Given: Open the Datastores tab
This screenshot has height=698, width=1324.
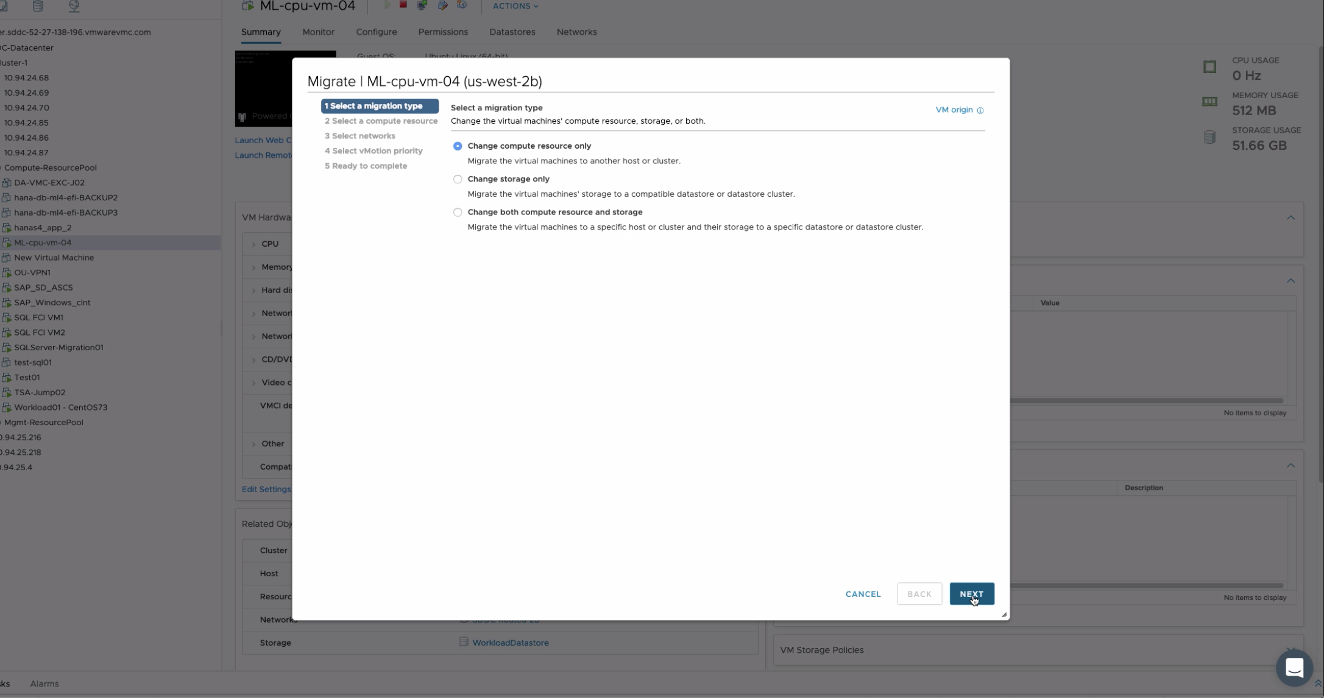Looking at the screenshot, I should click(x=512, y=32).
